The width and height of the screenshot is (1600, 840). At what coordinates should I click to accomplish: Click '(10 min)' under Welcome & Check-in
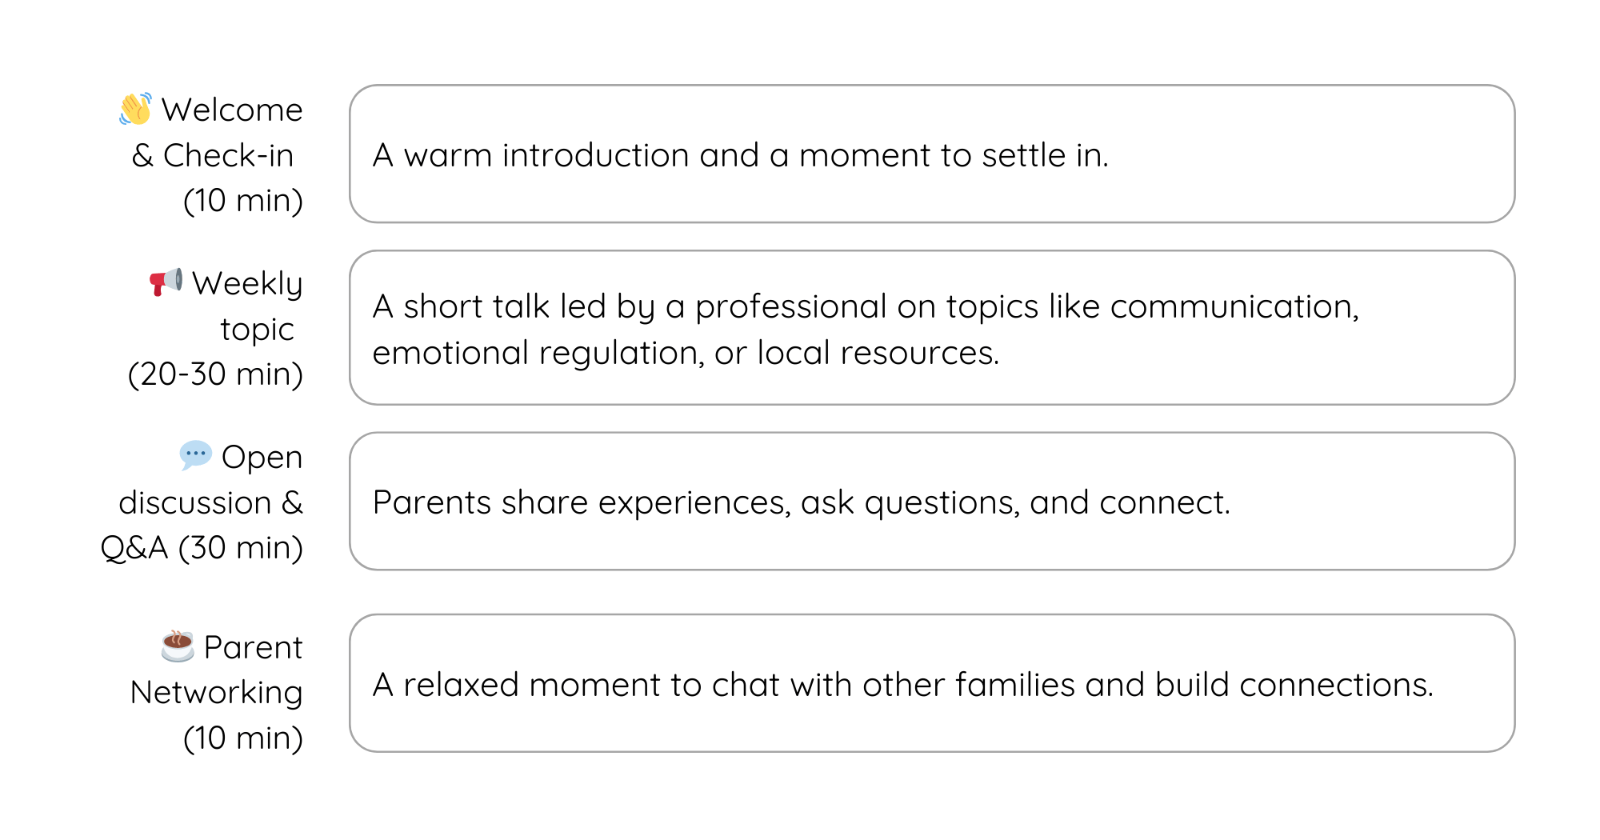click(x=243, y=200)
